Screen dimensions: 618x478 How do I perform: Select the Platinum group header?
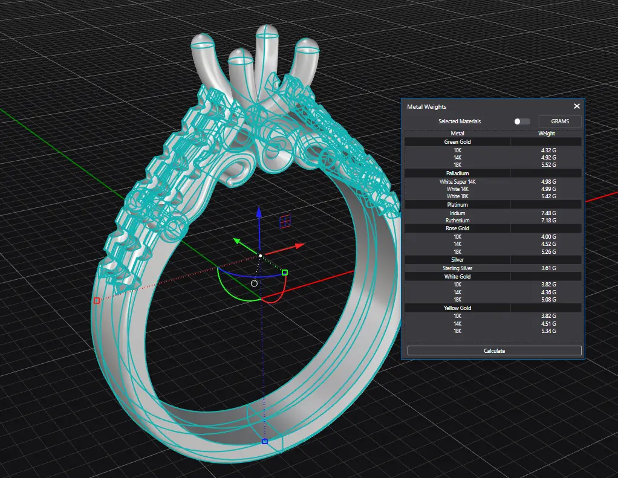(x=457, y=205)
